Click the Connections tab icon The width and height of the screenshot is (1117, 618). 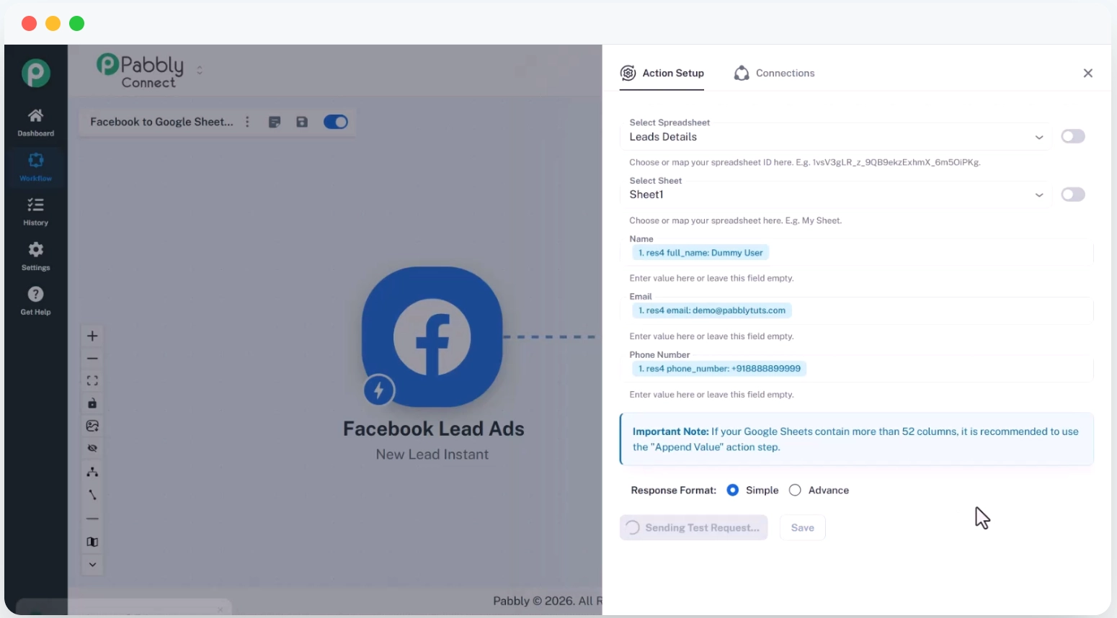(x=742, y=73)
